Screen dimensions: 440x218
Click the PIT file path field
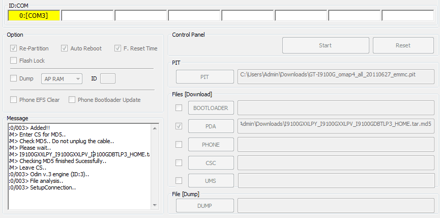(x=336, y=77)
